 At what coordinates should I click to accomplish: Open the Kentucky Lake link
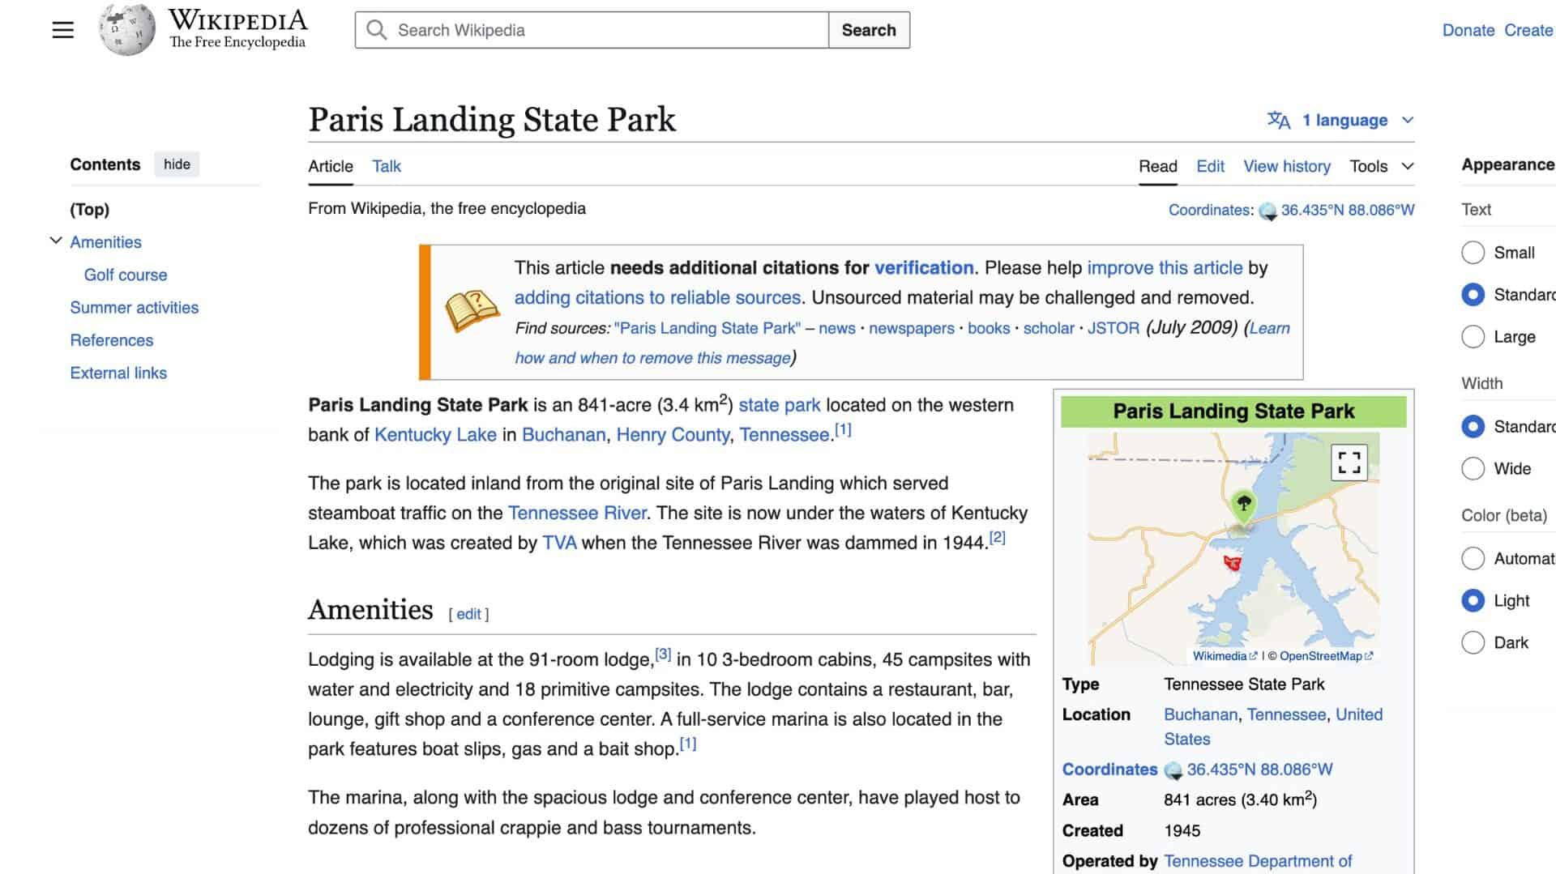tap(435, 435)
